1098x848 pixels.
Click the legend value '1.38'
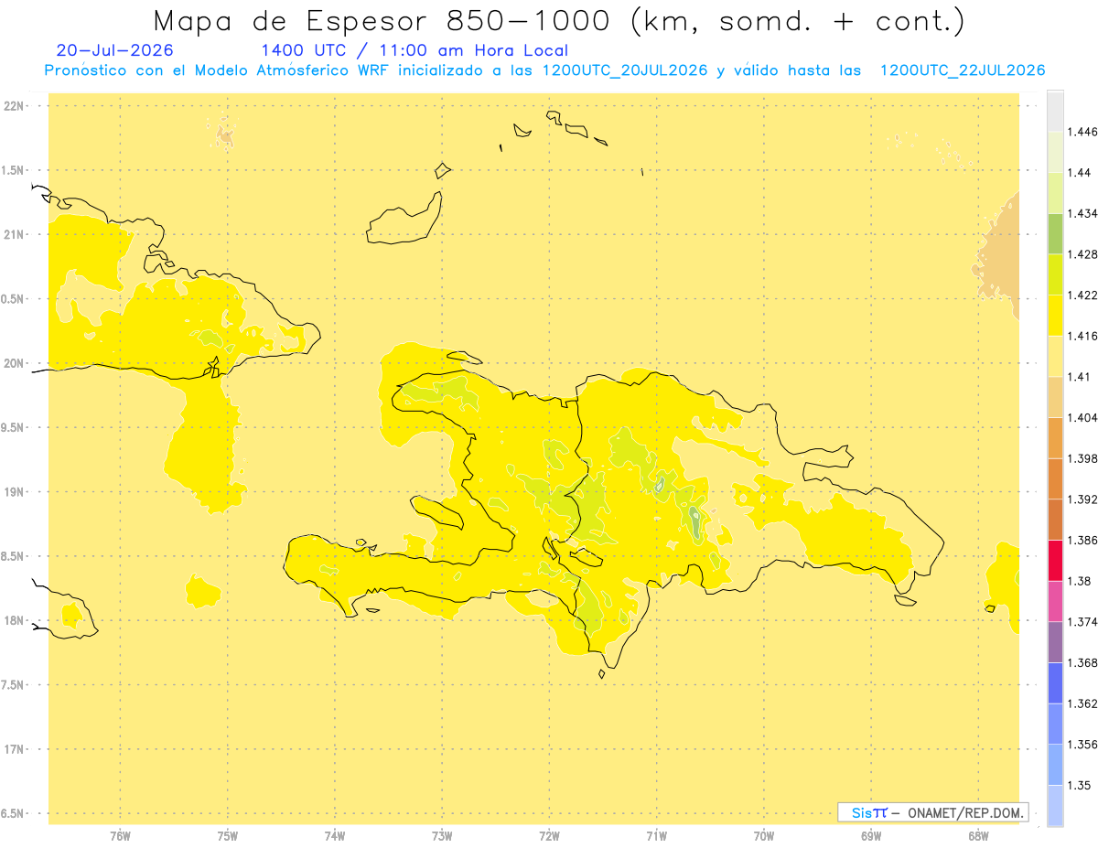pyautogui.click(x=1082, y=581)
